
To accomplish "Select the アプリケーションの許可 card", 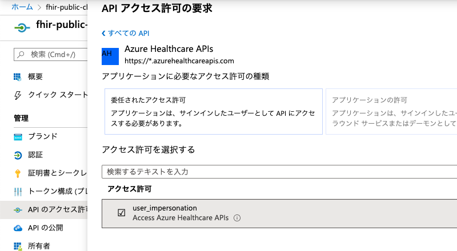I will (x=391, y=111).
